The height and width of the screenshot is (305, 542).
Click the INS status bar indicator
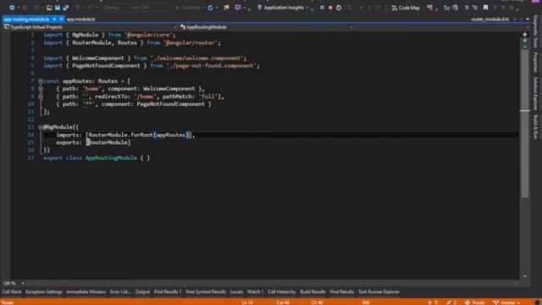coord(366,302)
